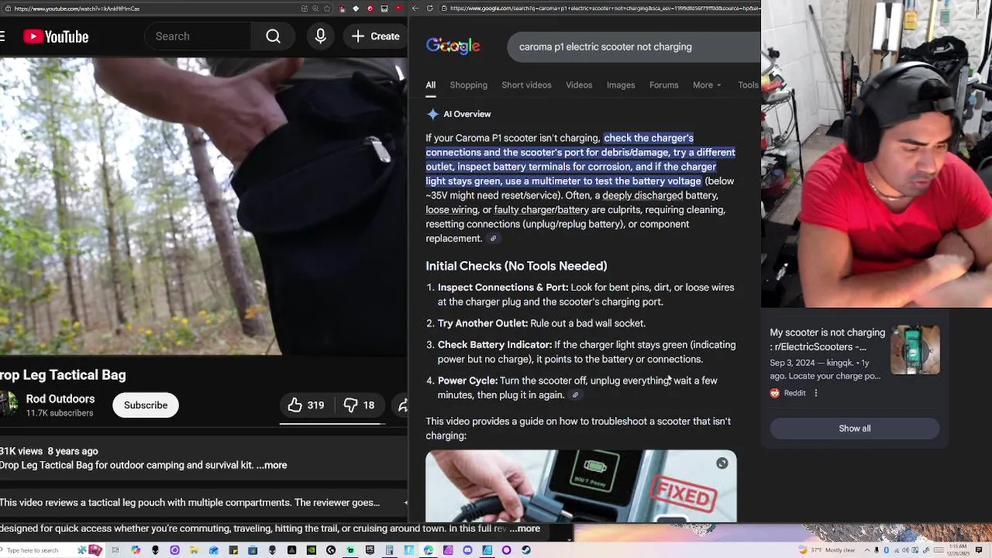Reload the Google search page
This screenshot has height=558, width=992.
[430, 9]
